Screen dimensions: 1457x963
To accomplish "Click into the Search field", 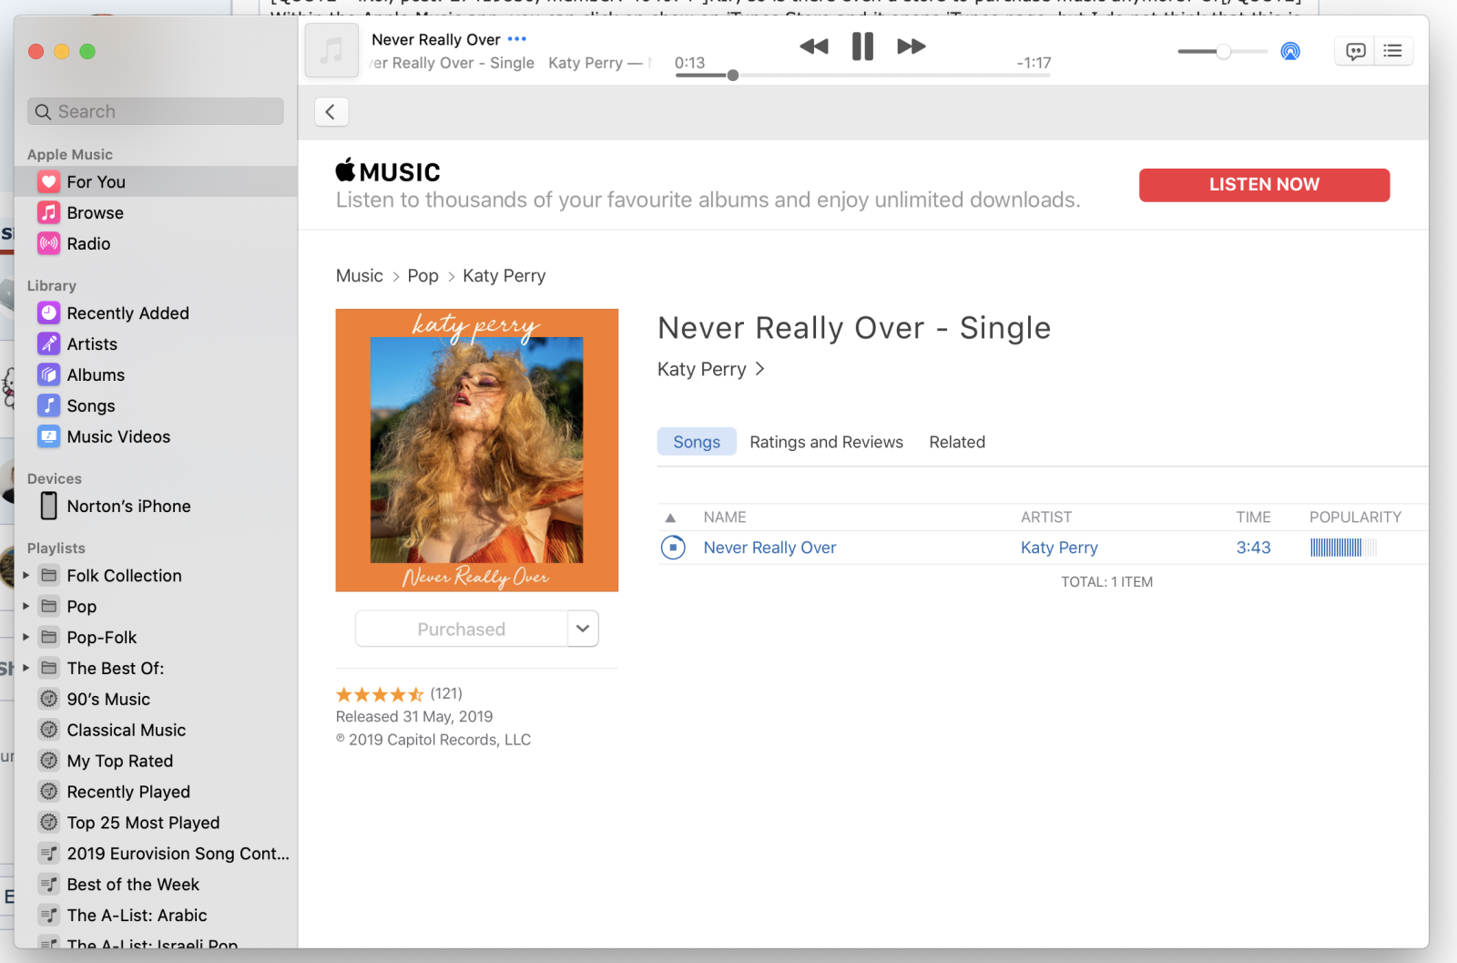I will click(x=156, y=112).
